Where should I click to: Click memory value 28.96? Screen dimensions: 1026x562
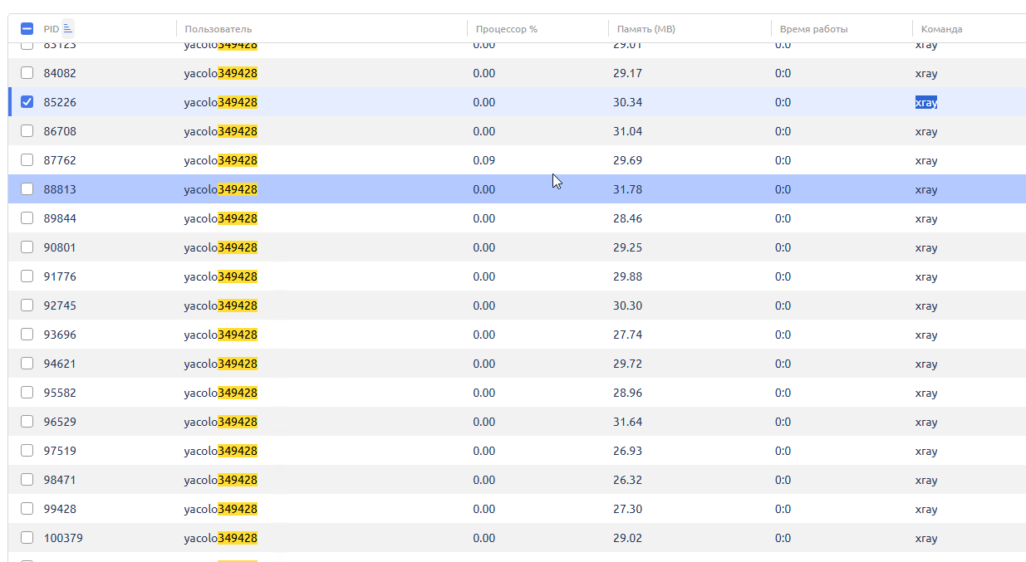[x=628, y=393]
